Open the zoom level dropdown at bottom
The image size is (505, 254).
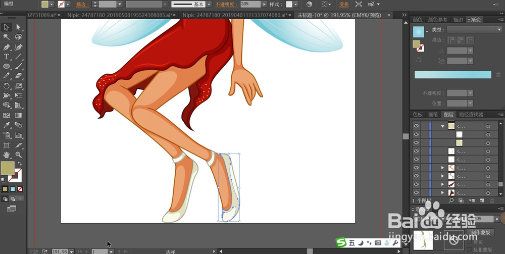pyautogui.click(x=71, y=251)
